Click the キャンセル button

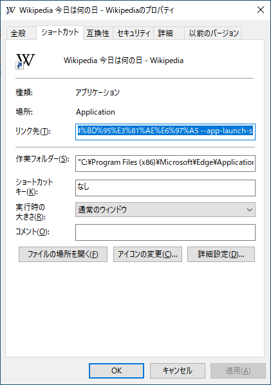pos(178,371)
